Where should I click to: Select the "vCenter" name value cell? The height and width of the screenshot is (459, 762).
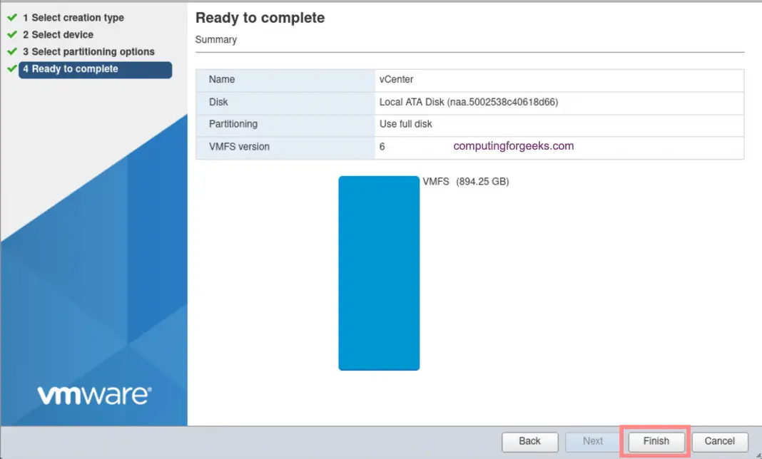(393, 80)
